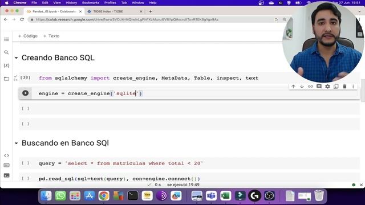Open the File menu

point(34,3)
